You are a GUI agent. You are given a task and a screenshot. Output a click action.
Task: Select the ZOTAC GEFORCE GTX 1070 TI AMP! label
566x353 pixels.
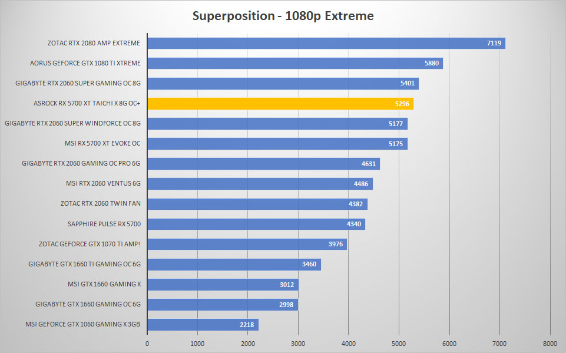[x=90, y=244]
